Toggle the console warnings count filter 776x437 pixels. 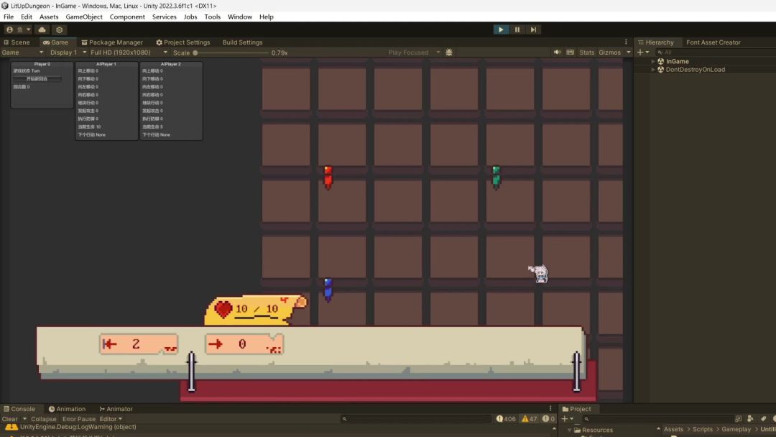[530, 419]
